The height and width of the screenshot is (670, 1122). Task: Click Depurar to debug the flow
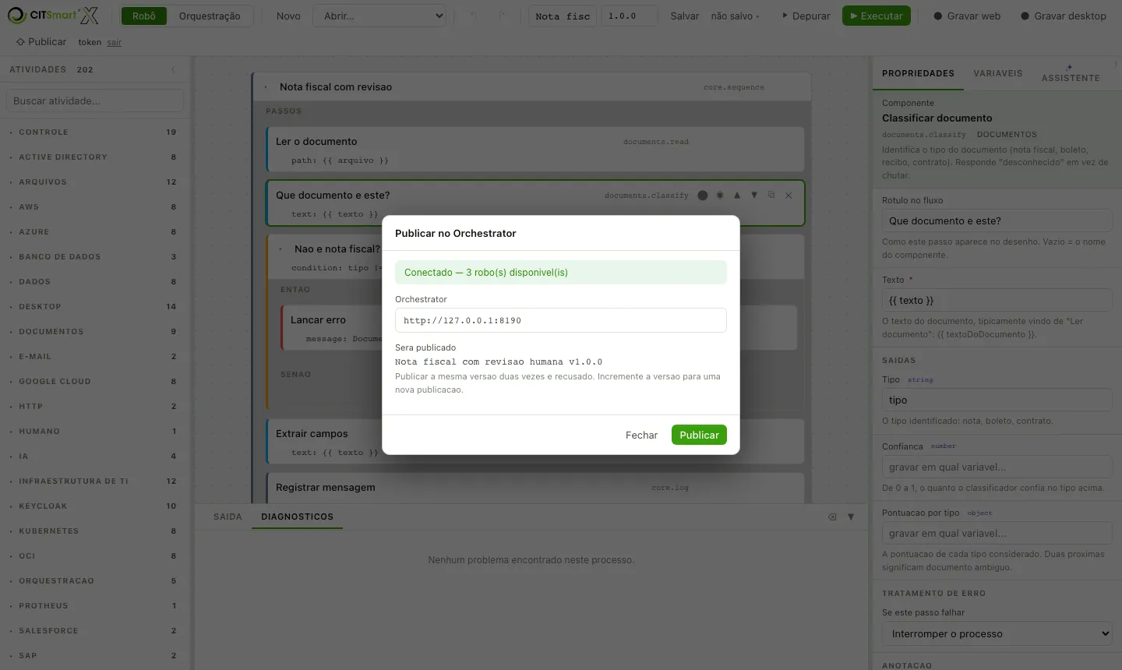pos(806,16)
